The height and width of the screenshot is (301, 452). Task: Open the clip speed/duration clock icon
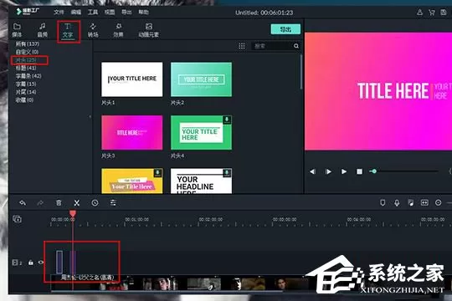(x=95, y=203)
